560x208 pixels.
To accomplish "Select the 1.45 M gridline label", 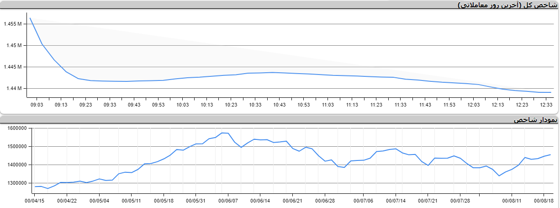I will [x=14, y=45].
